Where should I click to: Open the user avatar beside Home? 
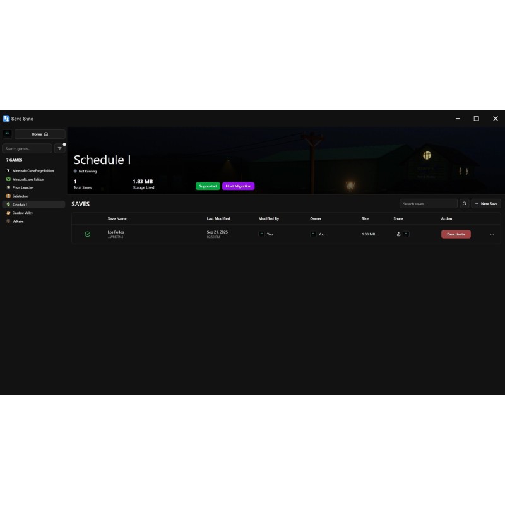pyautogui.click(x=7, y=134)
